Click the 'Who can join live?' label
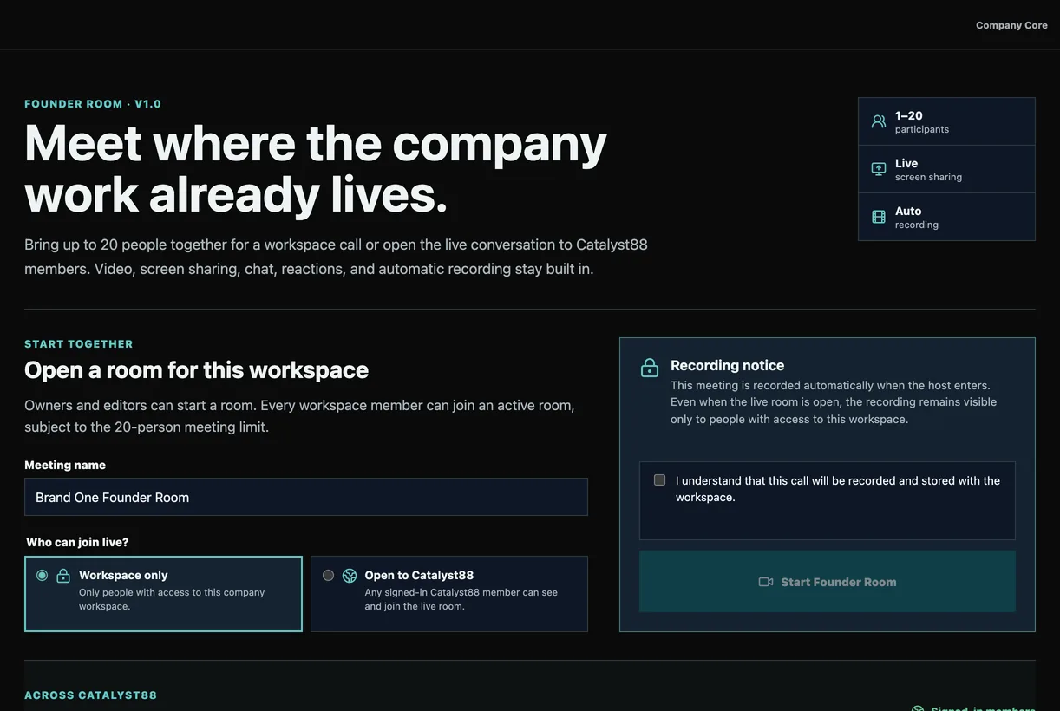 point(77,542)
